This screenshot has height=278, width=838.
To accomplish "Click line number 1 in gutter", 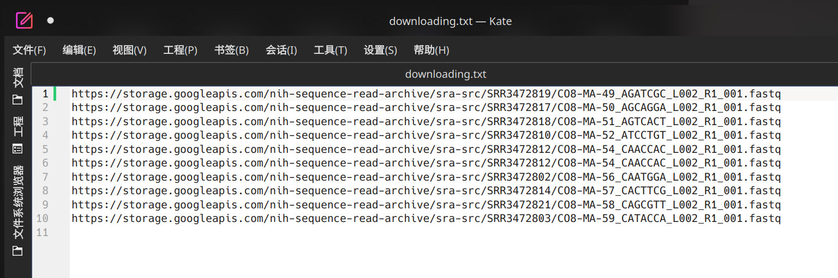I will coord(45,94).
